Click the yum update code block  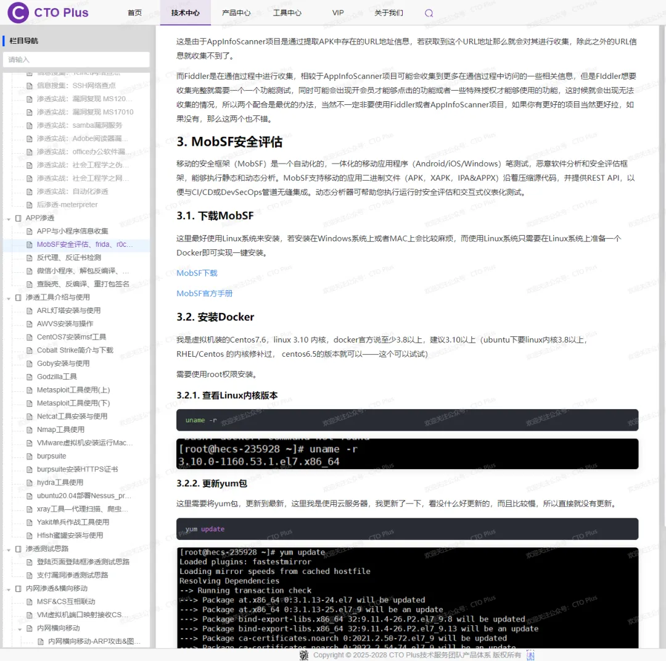pyautogui.click(x=407, y=529)
